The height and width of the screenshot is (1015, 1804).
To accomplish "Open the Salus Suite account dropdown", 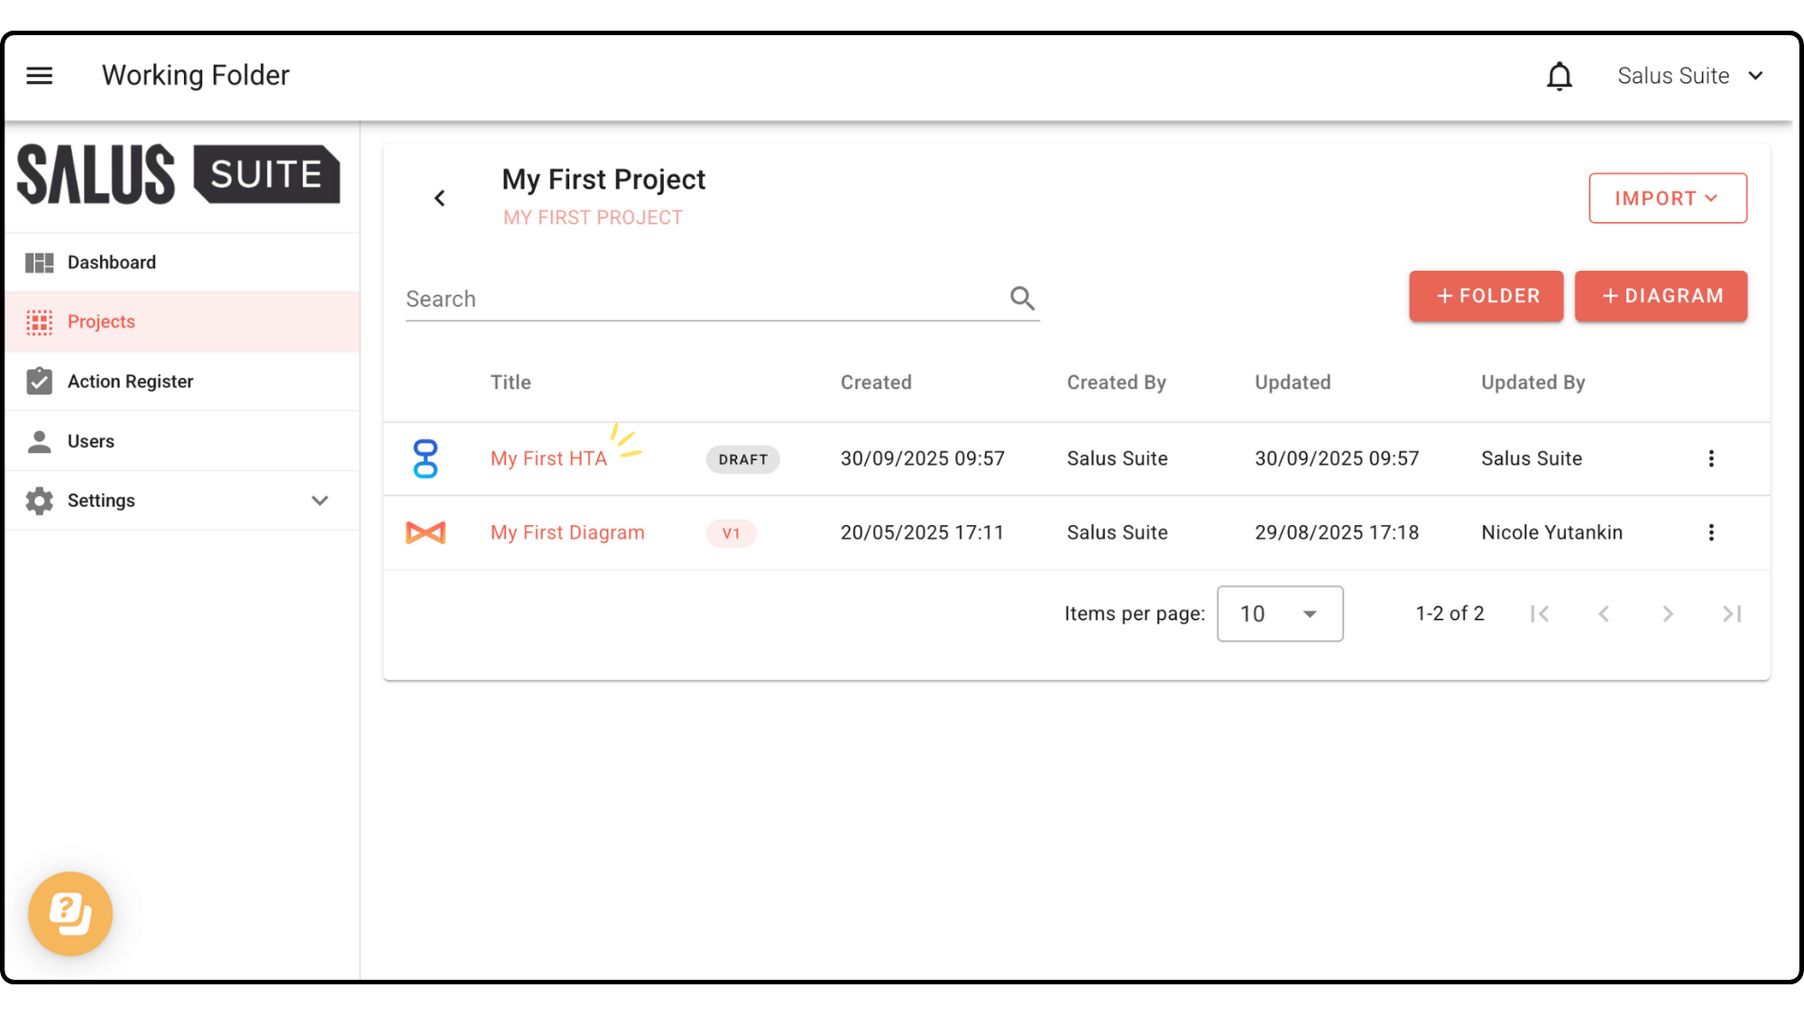I will coord(1689,77).
